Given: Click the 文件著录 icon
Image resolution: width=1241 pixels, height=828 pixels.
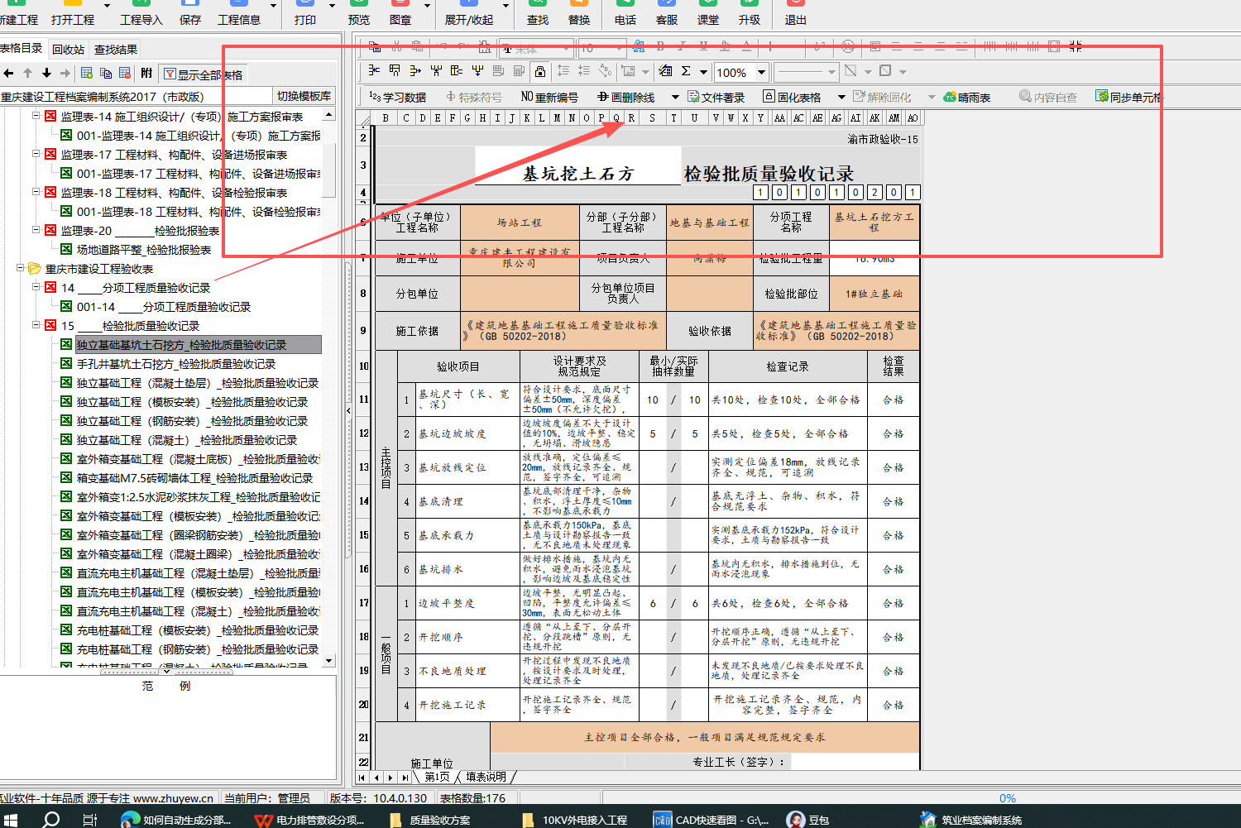Looking at the screenshot, I should tap(717, 97).
